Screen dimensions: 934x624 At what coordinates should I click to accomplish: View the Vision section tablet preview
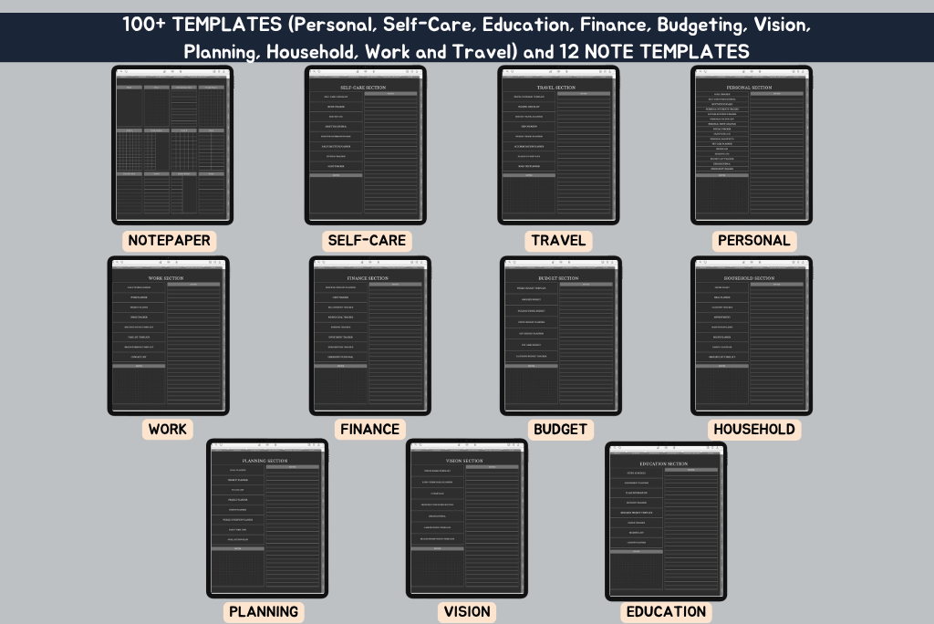(466, 519)
